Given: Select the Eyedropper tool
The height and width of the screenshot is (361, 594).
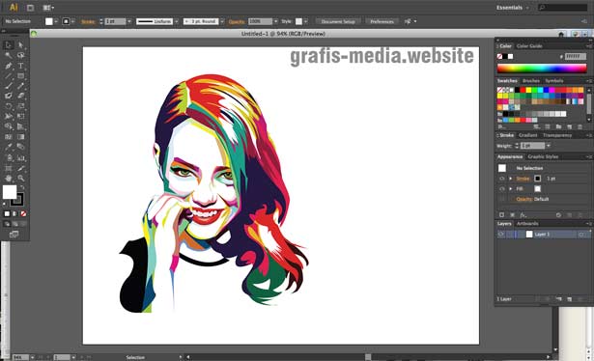Looking at the screenshot, I should pos(9,147).
